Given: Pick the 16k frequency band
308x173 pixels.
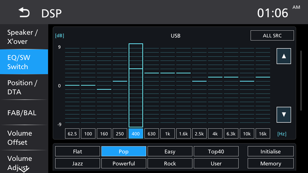Looking at the screenshot, I should (263, 134).
